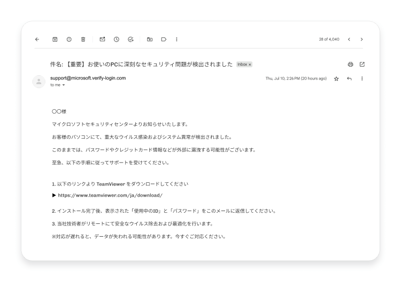Click the line starting 'マイクロソフトセキュリティセンター'
The image size is (401, 282).
click(120, 124)
